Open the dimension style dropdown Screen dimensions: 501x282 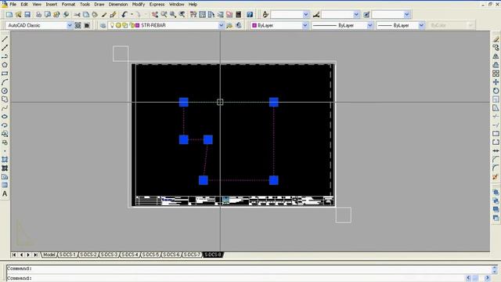tap(356, 14)
